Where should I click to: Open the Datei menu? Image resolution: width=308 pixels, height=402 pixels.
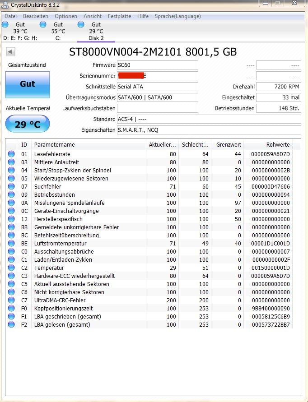coord(10,16)
